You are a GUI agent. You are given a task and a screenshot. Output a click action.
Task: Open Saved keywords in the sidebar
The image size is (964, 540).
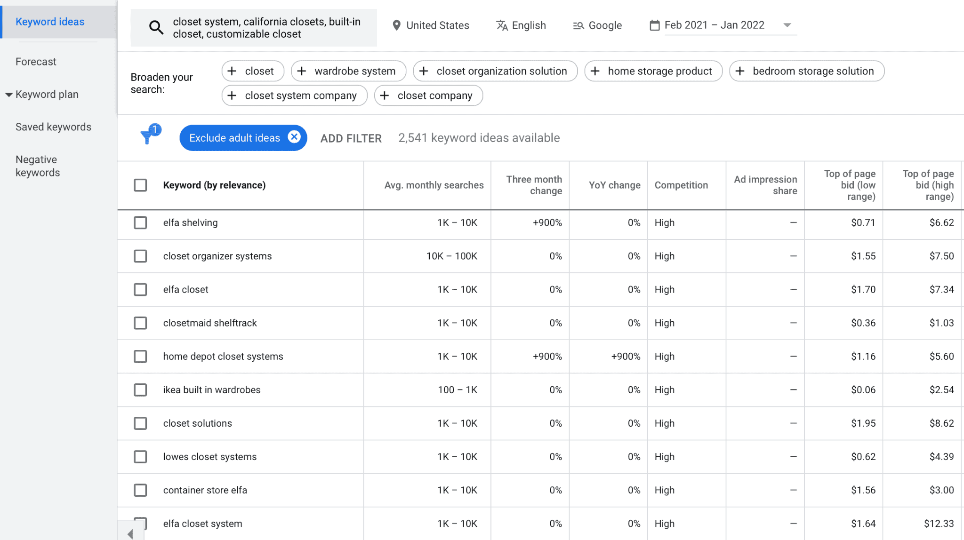pos(53,127)
